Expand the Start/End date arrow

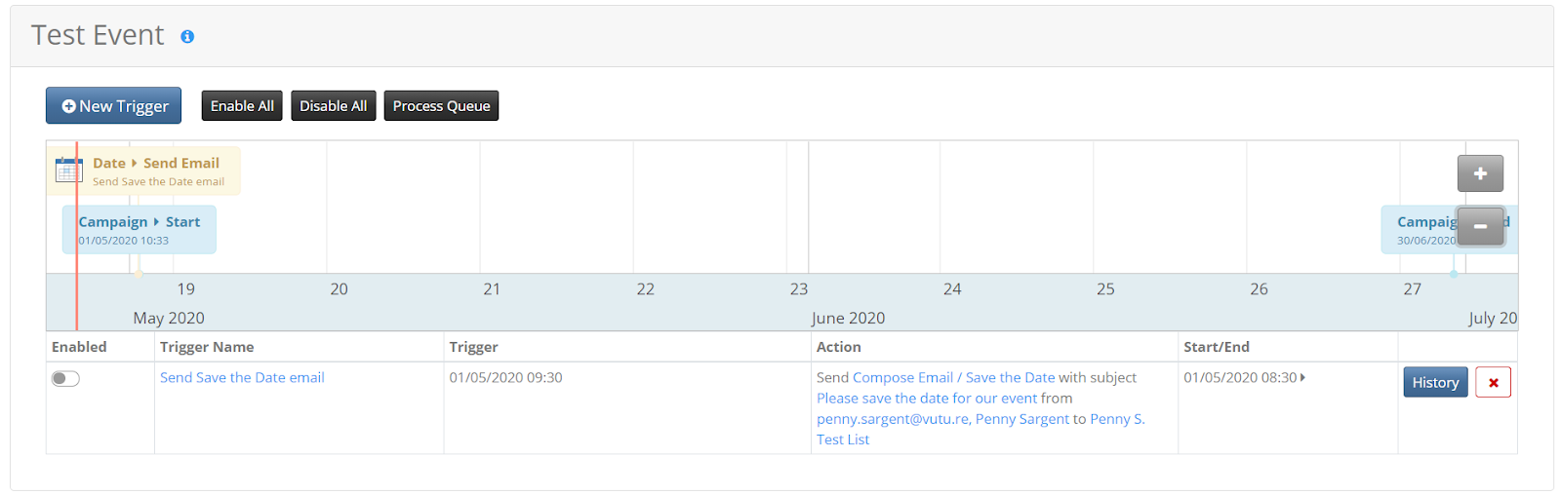pos(1303,377)
